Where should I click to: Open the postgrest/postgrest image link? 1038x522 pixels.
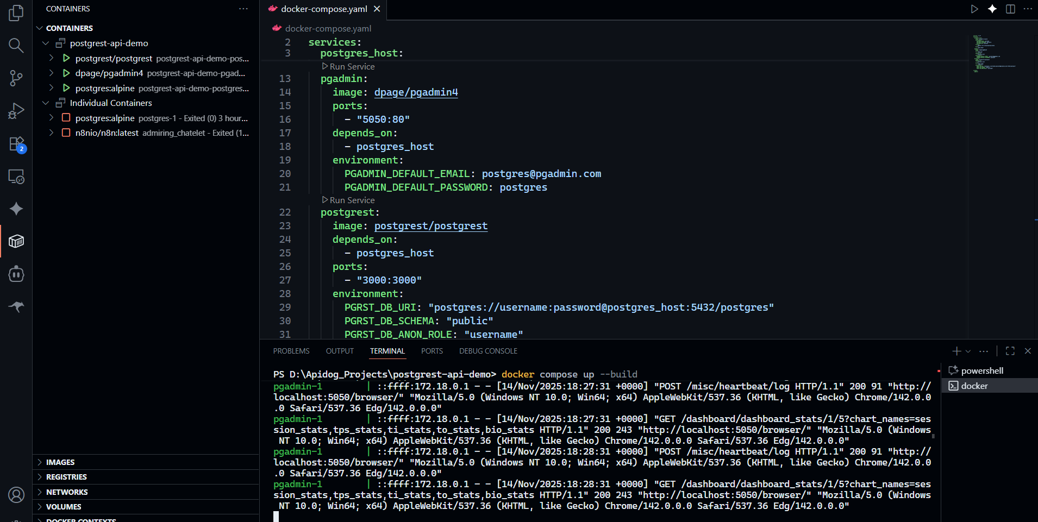pos(430,225)
